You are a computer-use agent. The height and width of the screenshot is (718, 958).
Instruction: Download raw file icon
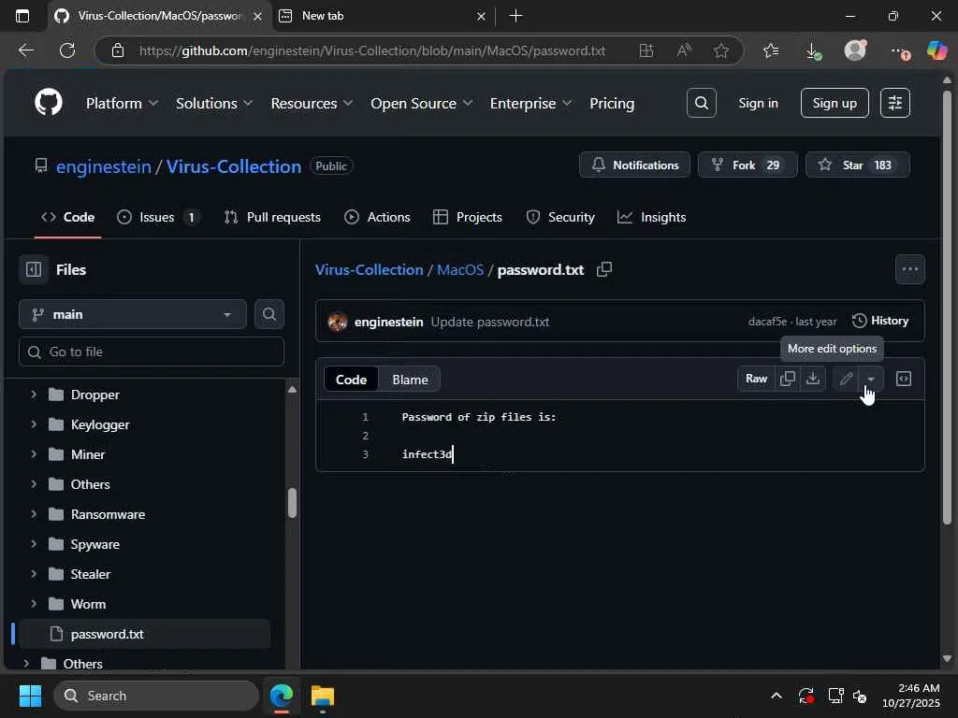click(x=813, y=379)
